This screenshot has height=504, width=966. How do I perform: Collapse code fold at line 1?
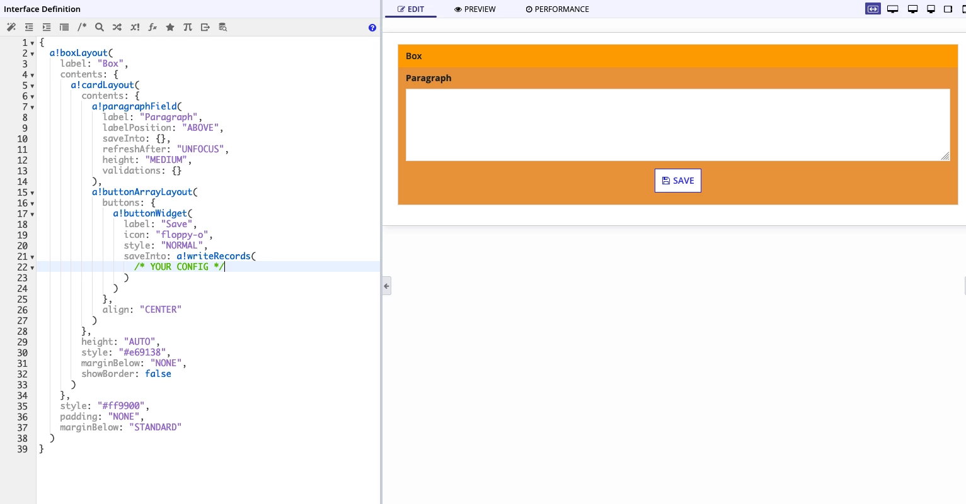tap(32, 43)
